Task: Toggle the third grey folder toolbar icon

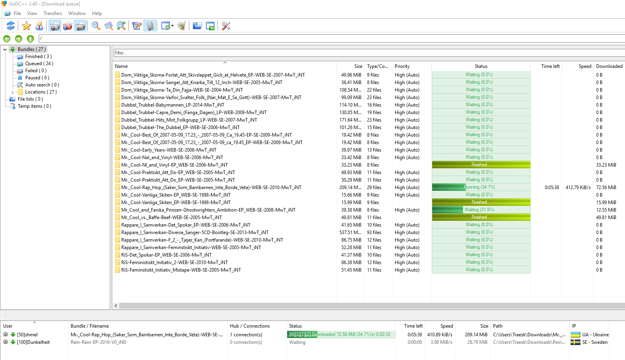Action: click(x=80, y=26)
